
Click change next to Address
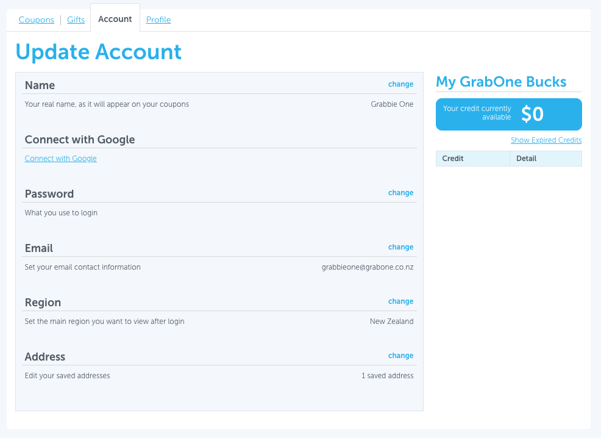[400, 356]
